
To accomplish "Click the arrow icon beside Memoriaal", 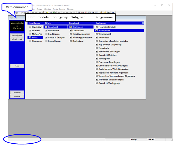I will pos(96,38).
